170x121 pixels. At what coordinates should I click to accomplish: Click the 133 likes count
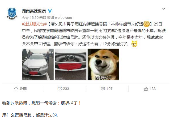click(153, 89)
